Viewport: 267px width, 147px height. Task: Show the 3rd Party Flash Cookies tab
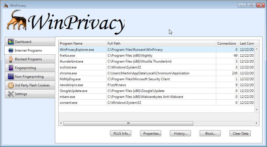click(30, 85)
